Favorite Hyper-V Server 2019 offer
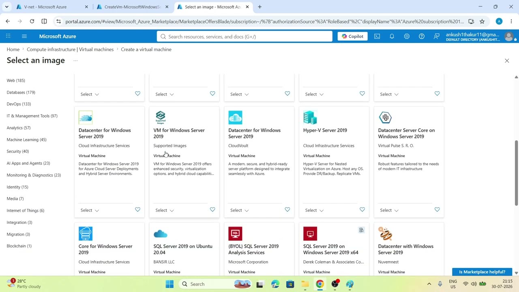This screenshot has height=292, width=519. 362,210
